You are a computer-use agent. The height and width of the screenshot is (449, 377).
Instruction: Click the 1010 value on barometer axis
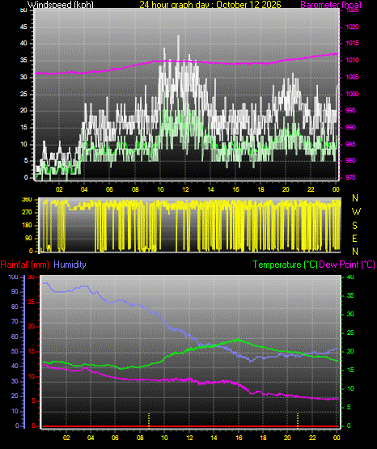coord(352,61)
